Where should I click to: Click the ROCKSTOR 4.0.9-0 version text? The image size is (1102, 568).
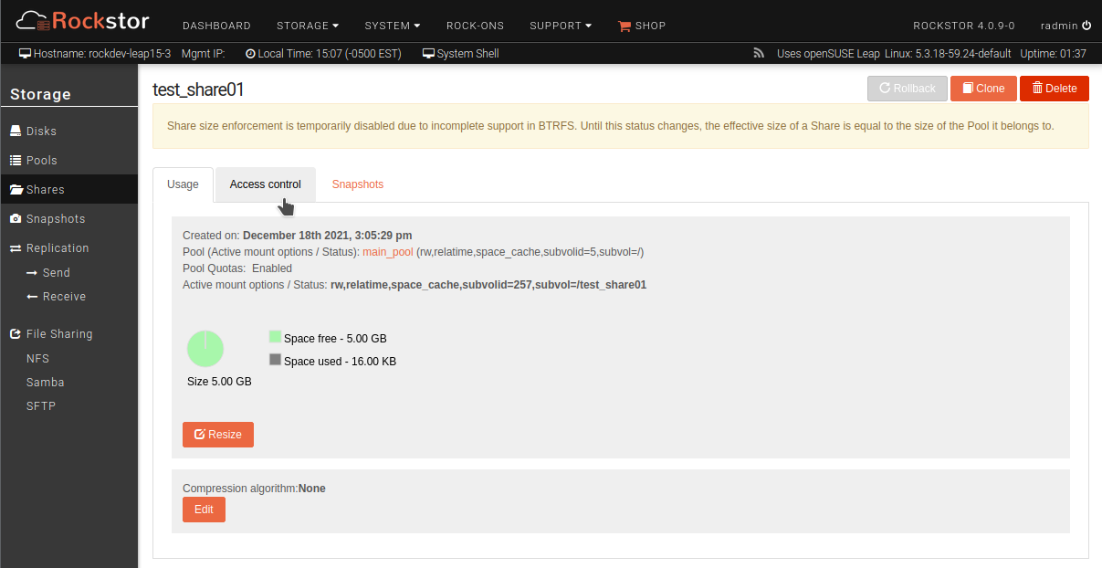click(964, 26)
